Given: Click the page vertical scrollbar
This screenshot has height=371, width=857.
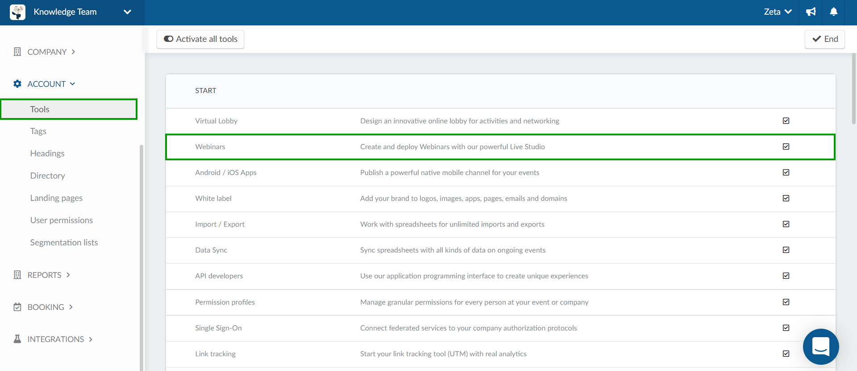Looking at the screenshot, I should pos(854,89).
